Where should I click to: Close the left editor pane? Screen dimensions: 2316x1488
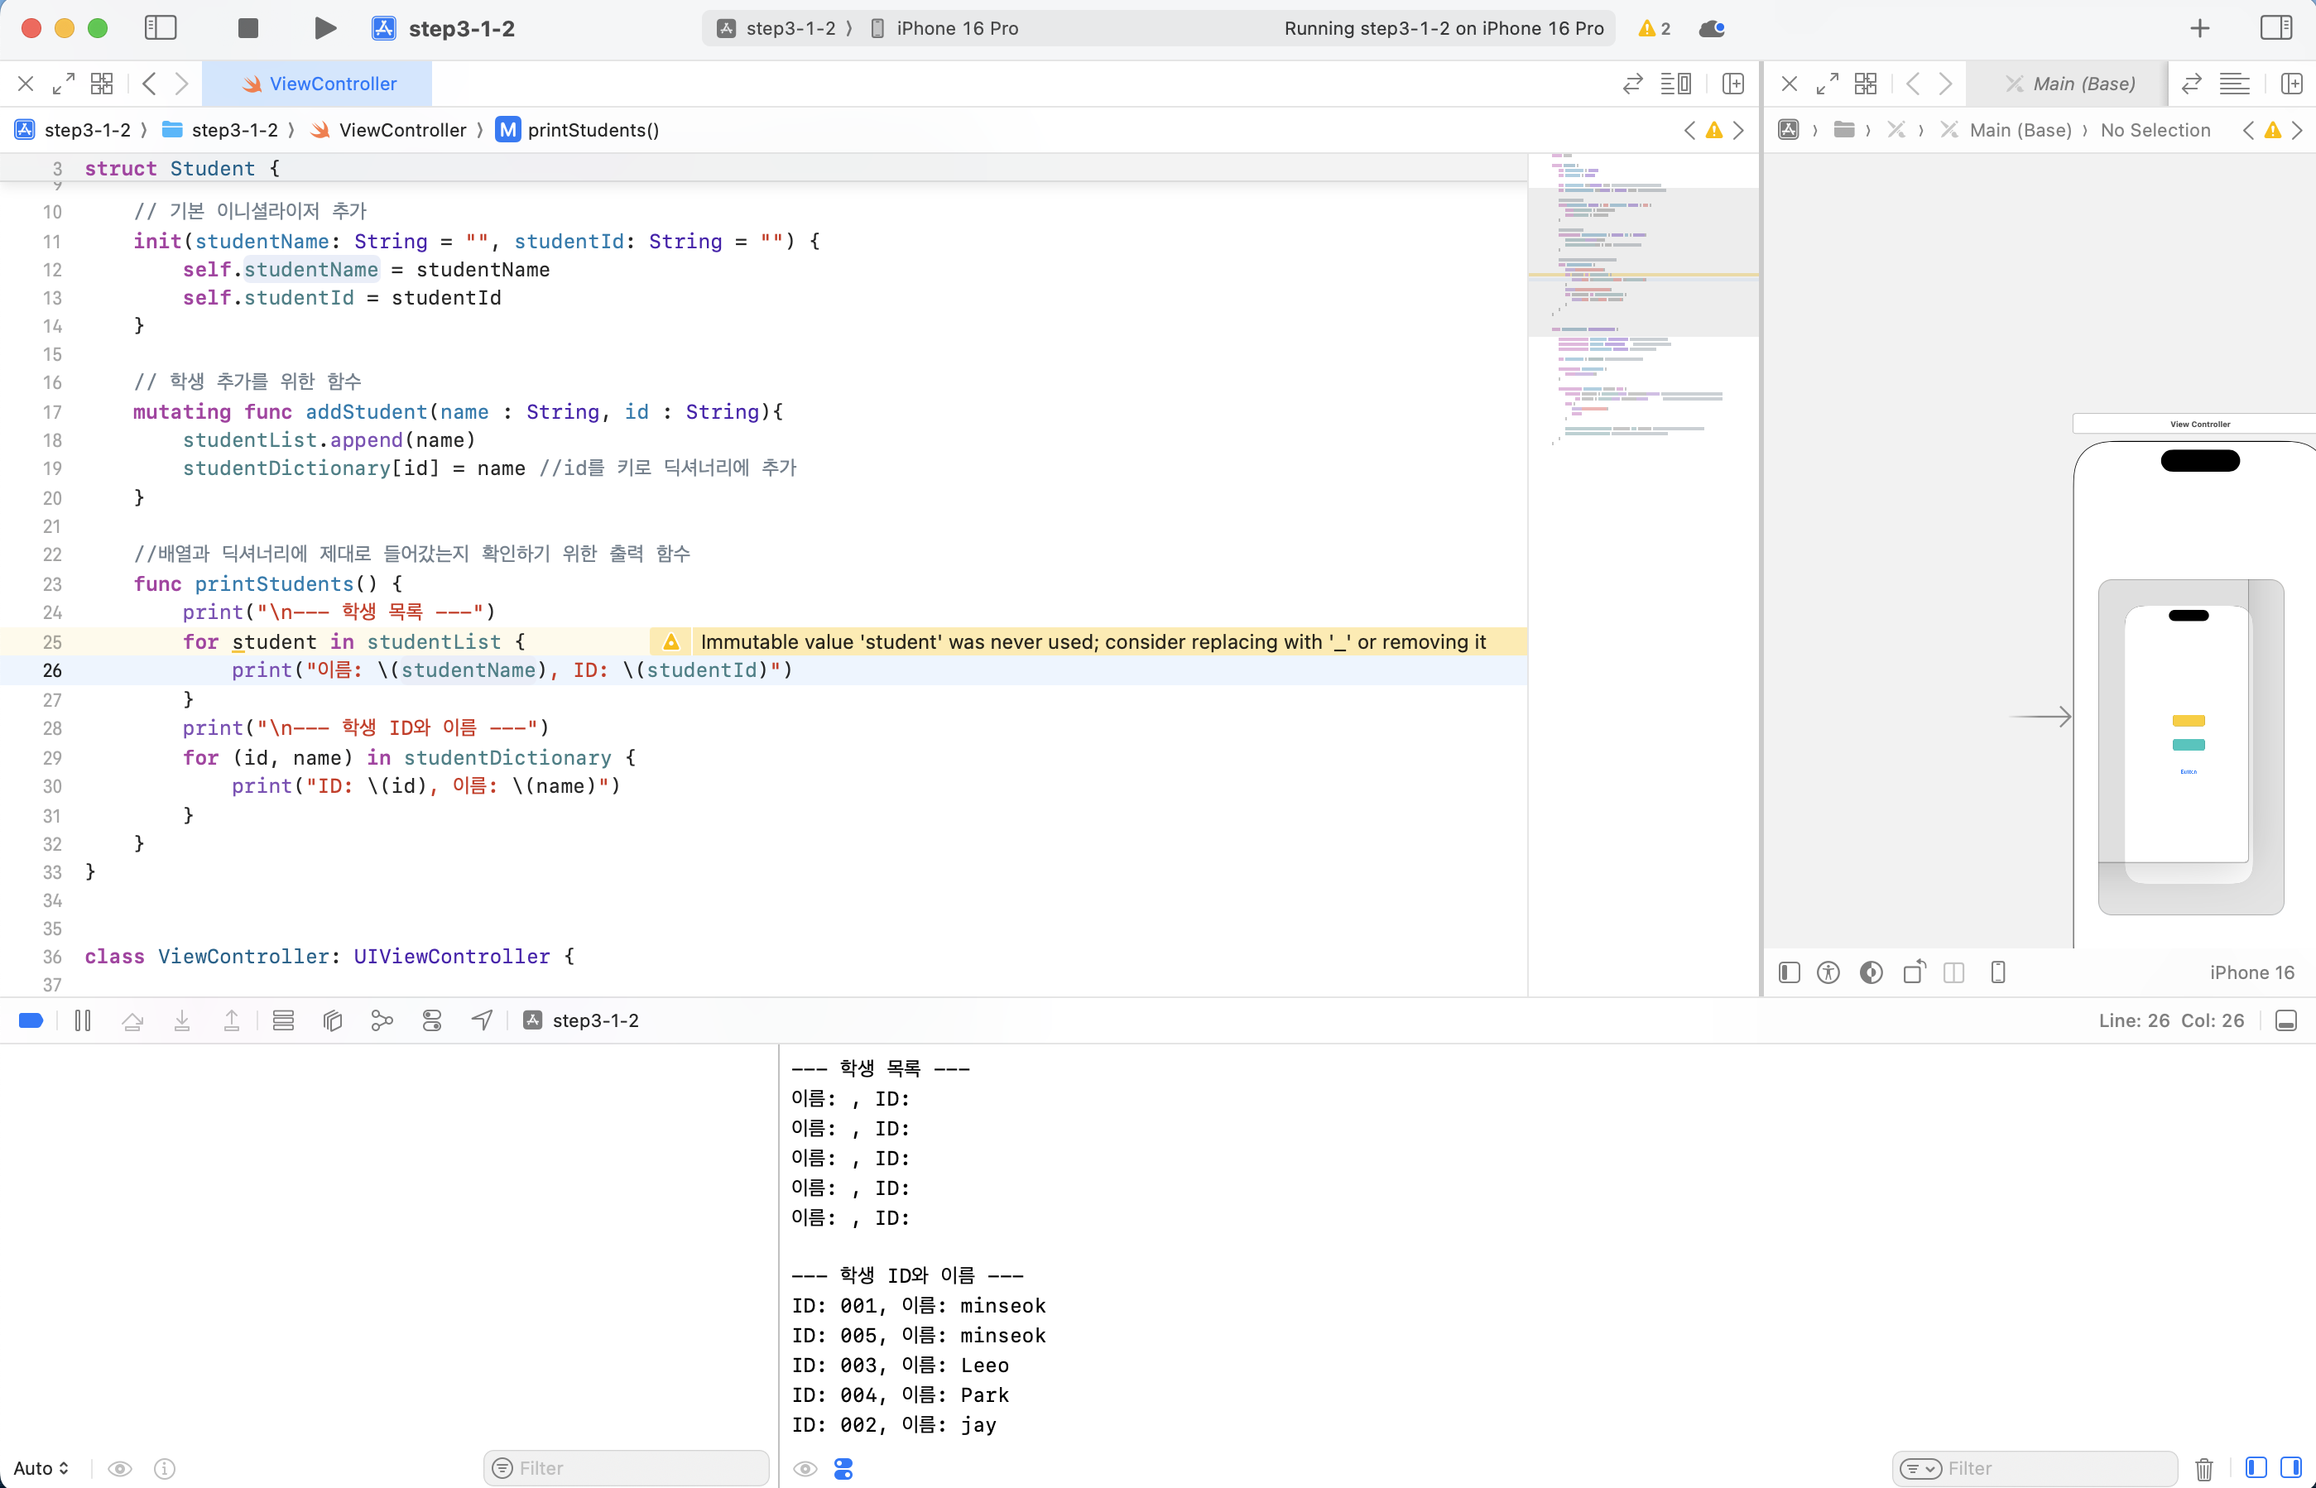26,84
